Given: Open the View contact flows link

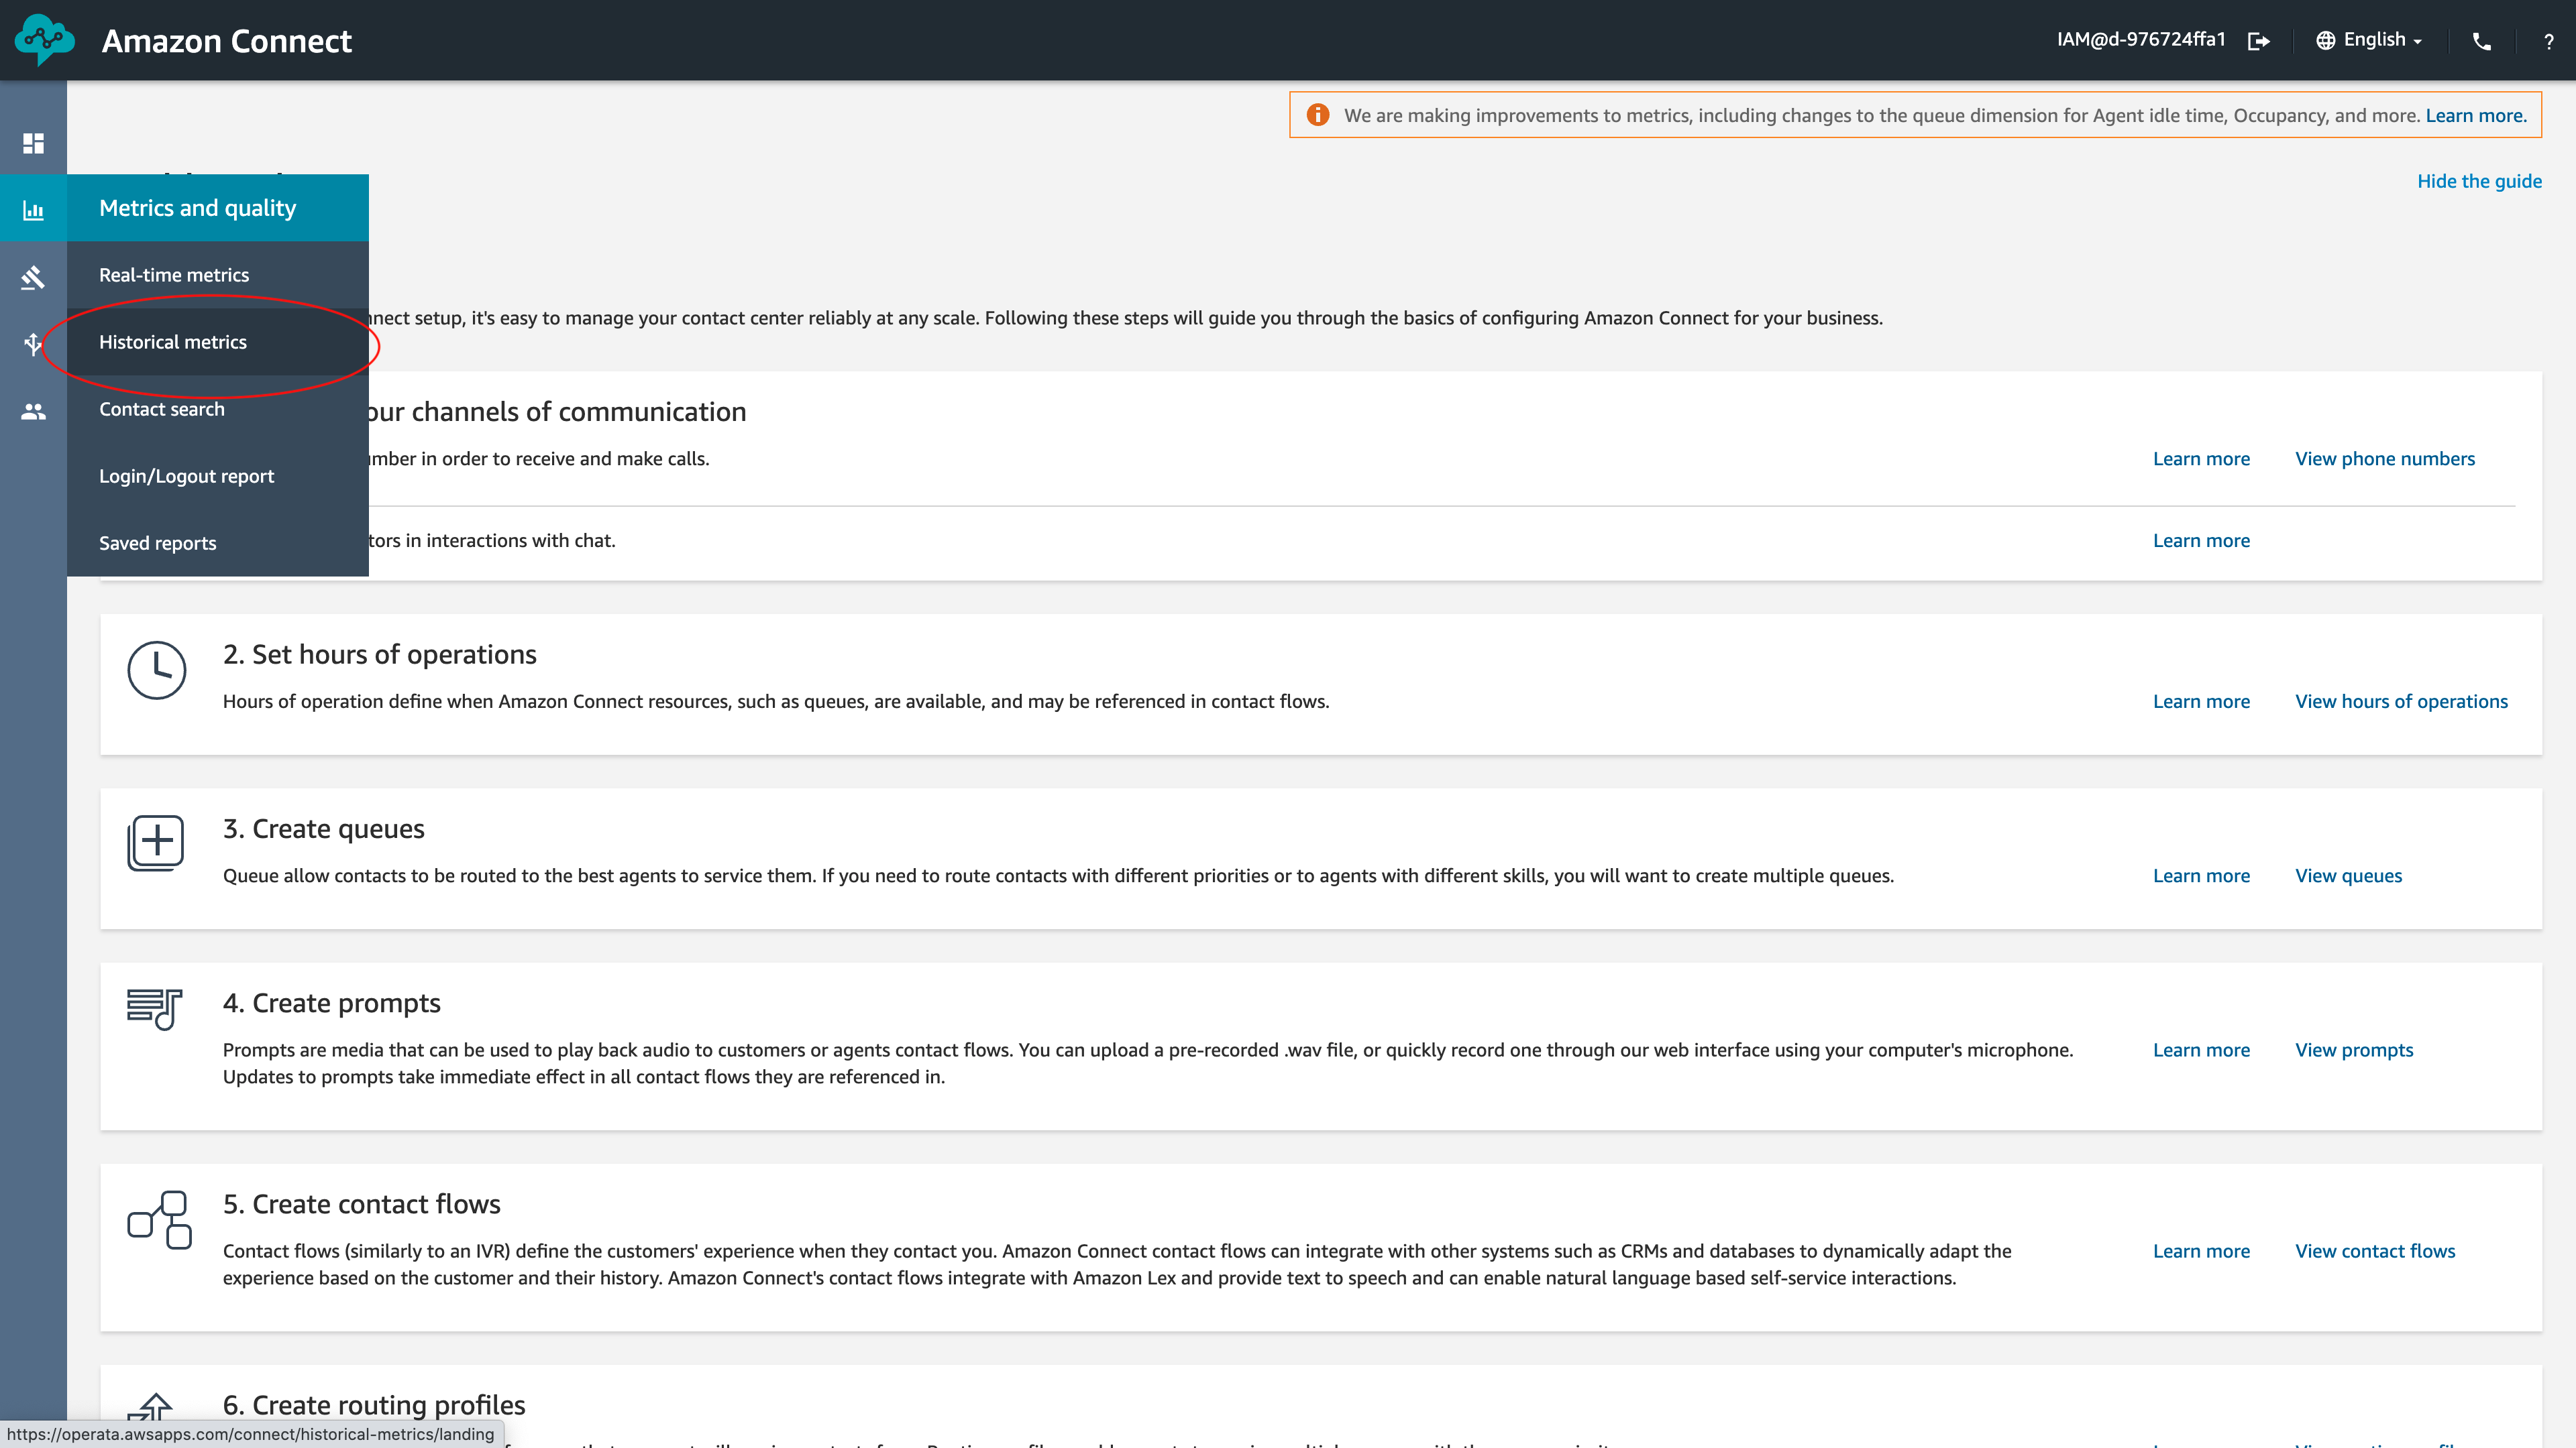Looking at the screenshot, I should click(2375, 1251).
